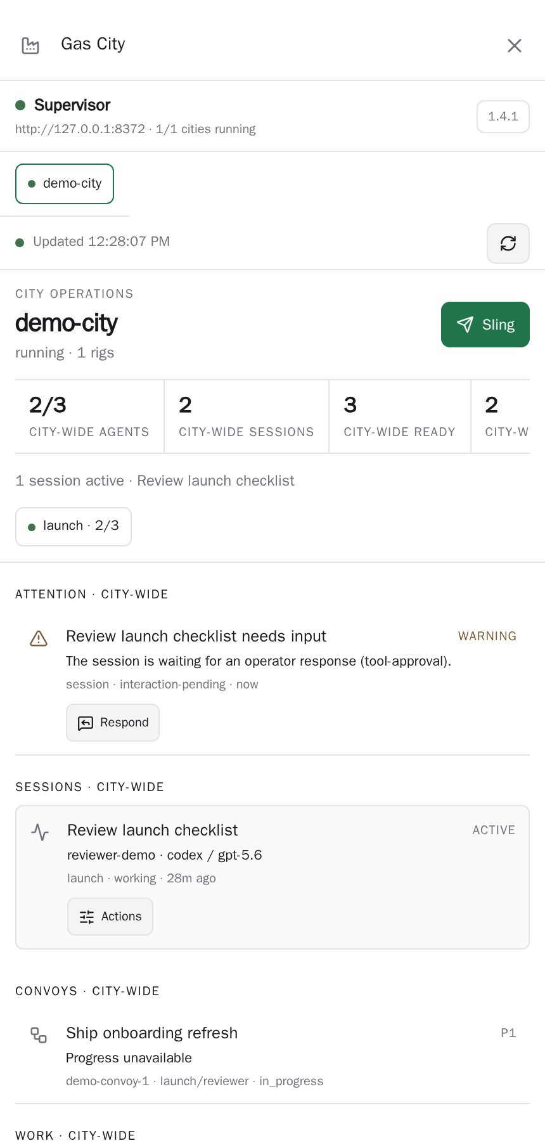Viewport: 545px width, 1141px height.
Task: Click session · interaction-pending · now text
Action: coord(162,685)
